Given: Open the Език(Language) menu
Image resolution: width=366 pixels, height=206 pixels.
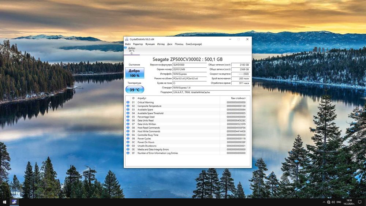Looking at the screenshot, I should [x=194, y=44].
